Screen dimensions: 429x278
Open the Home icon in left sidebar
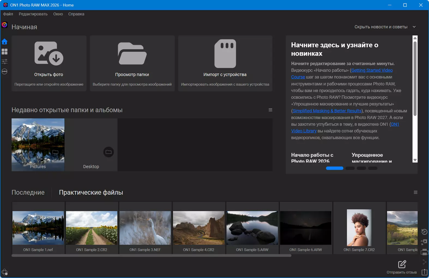[5, 42]
